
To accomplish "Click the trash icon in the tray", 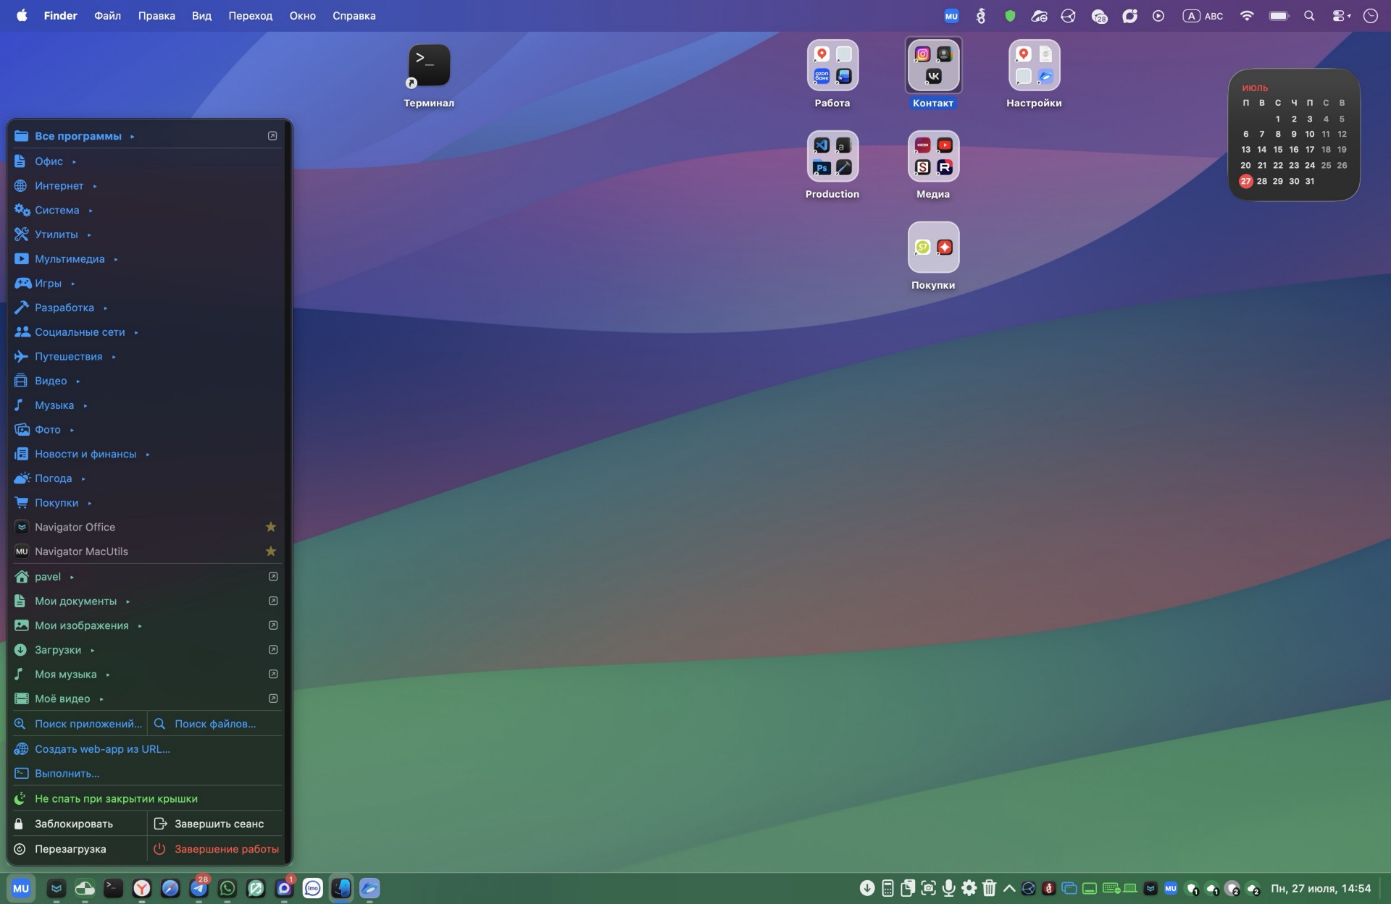I will tap(989, 888).
